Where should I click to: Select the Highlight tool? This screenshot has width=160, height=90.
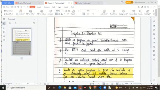[x=147, y=12]
